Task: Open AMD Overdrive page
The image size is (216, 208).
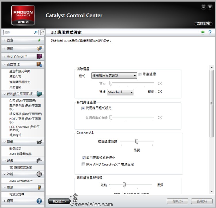Action: (21, 181)
